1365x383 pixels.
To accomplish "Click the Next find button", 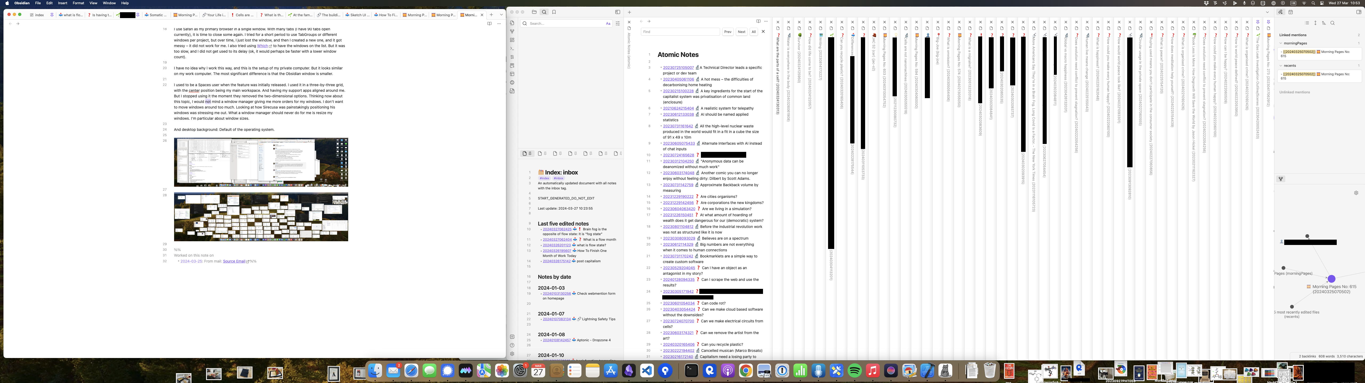I will (741, 32).
